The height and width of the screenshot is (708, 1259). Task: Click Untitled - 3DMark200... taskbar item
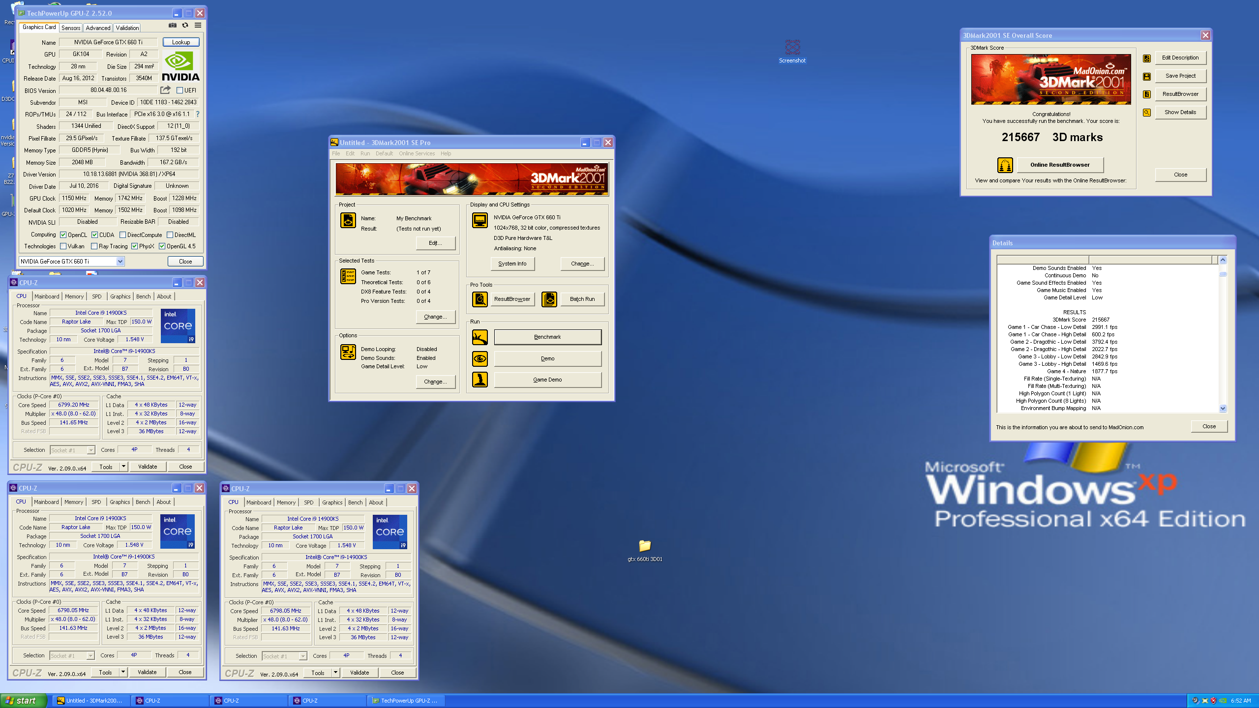point(92,701)
